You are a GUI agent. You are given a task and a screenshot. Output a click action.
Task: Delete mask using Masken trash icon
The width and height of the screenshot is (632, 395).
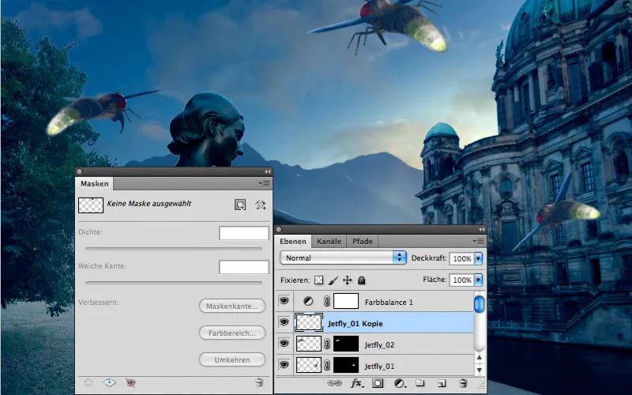point(260,382)
